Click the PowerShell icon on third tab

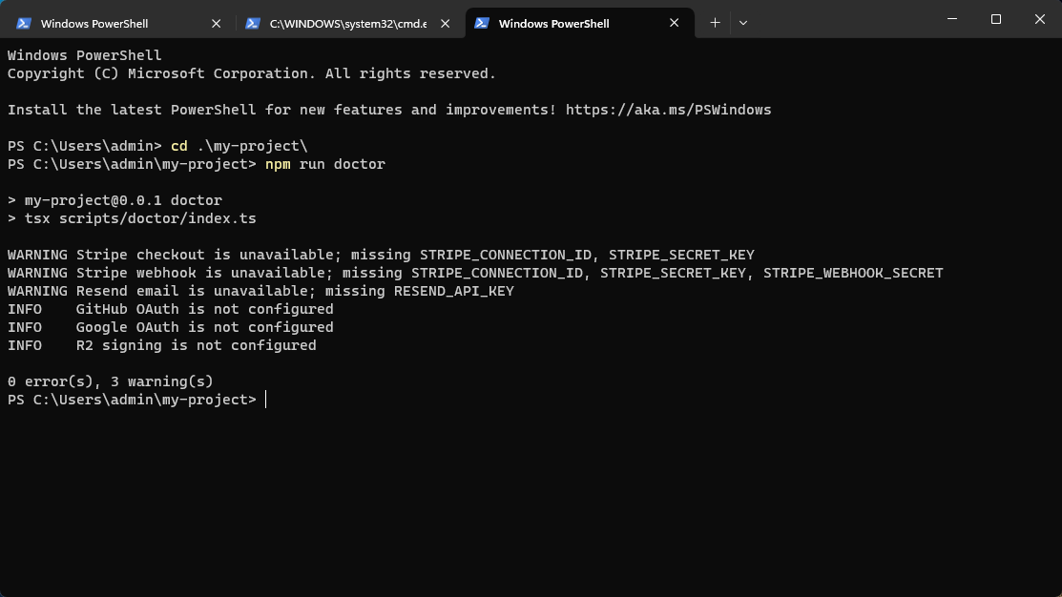coord(482,23)
